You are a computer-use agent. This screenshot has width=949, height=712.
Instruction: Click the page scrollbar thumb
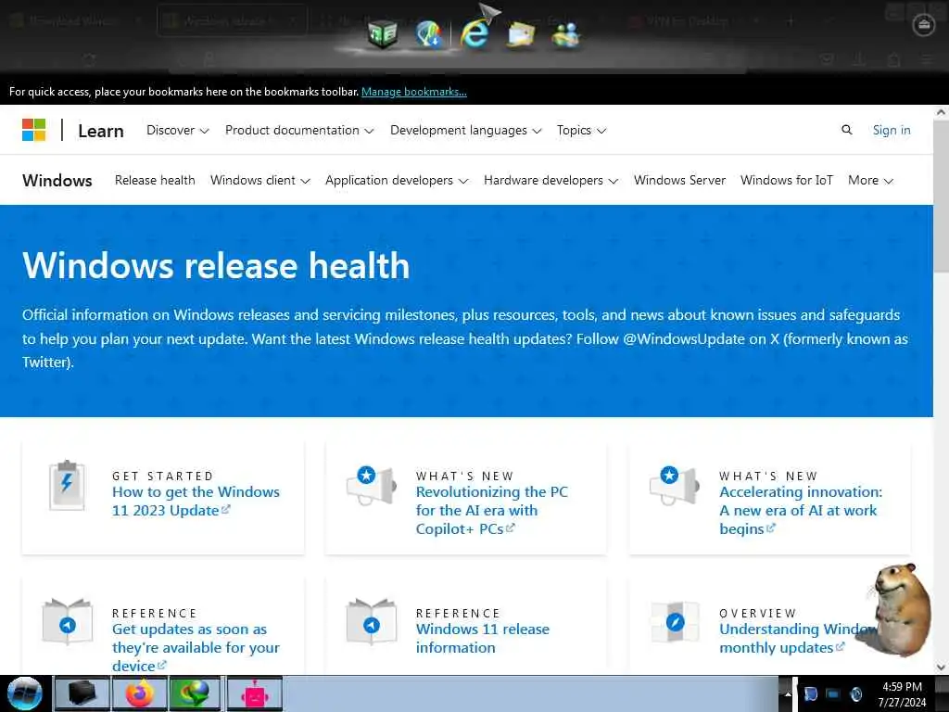point(942,197)
